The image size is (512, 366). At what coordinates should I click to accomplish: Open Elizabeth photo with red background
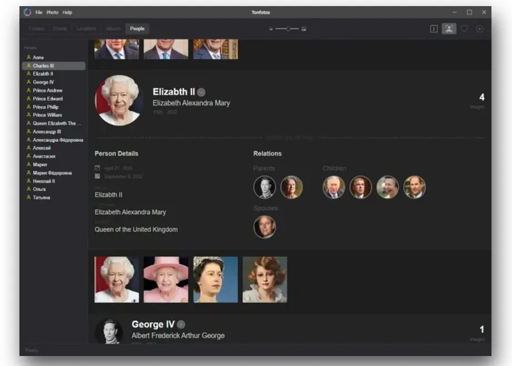click(x=117, y=279)
